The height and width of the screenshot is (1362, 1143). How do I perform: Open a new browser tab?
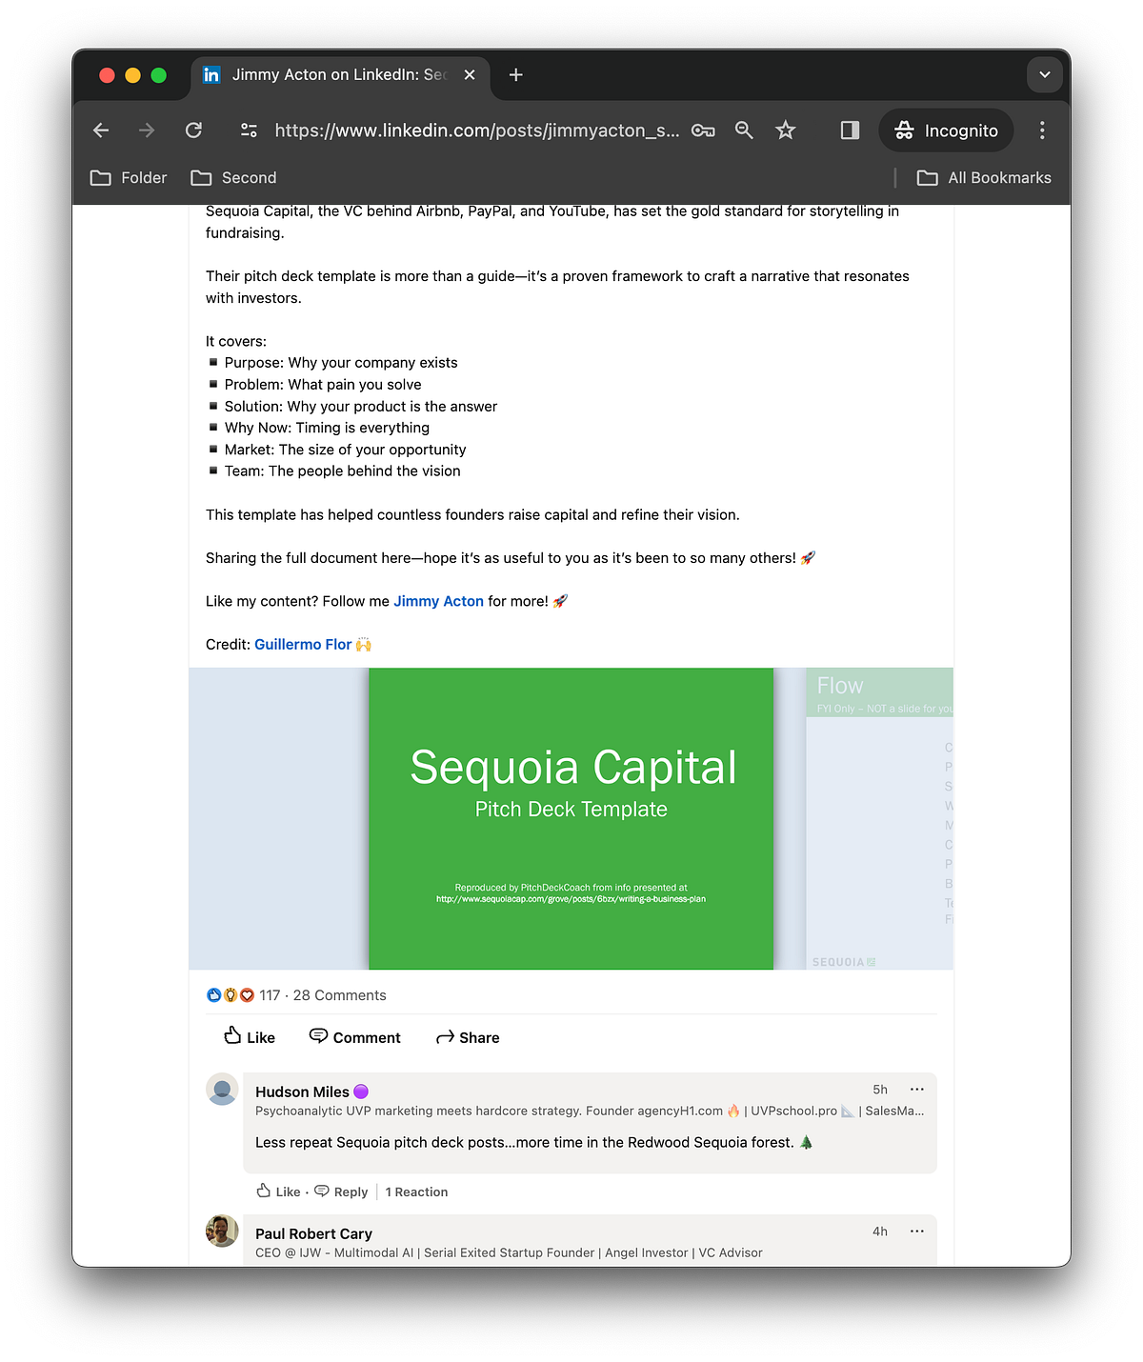pyautogui.click(x=515, y=74)
